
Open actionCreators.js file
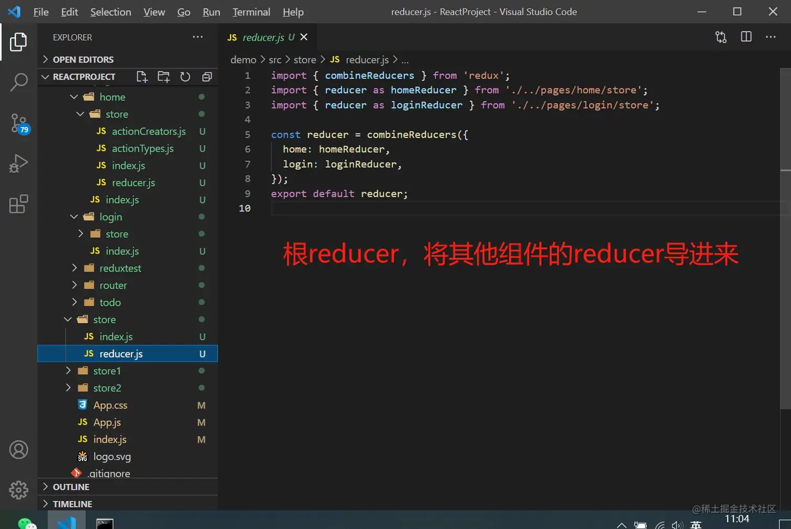128,131
